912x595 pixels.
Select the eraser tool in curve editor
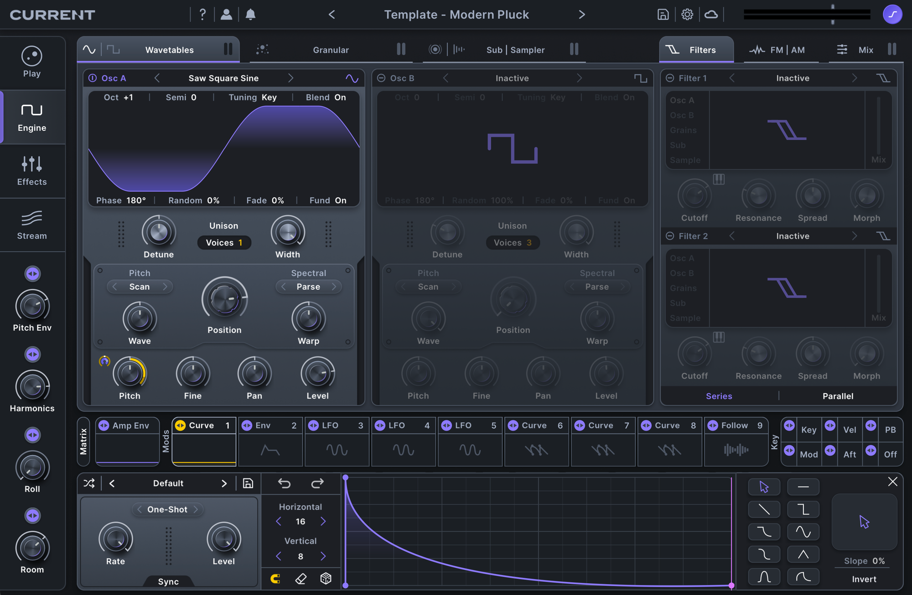301,579
